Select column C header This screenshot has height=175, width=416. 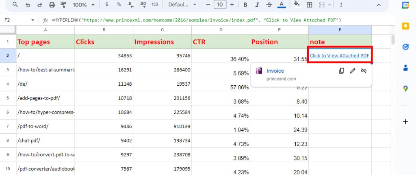point(162,30)
